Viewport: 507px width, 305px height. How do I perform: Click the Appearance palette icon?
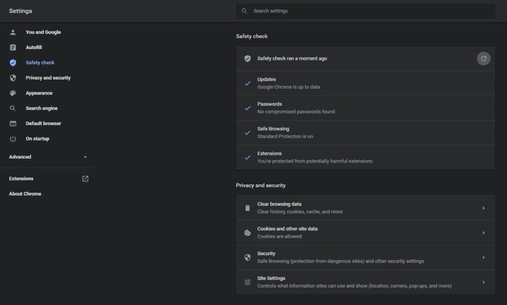pos(13,93)
